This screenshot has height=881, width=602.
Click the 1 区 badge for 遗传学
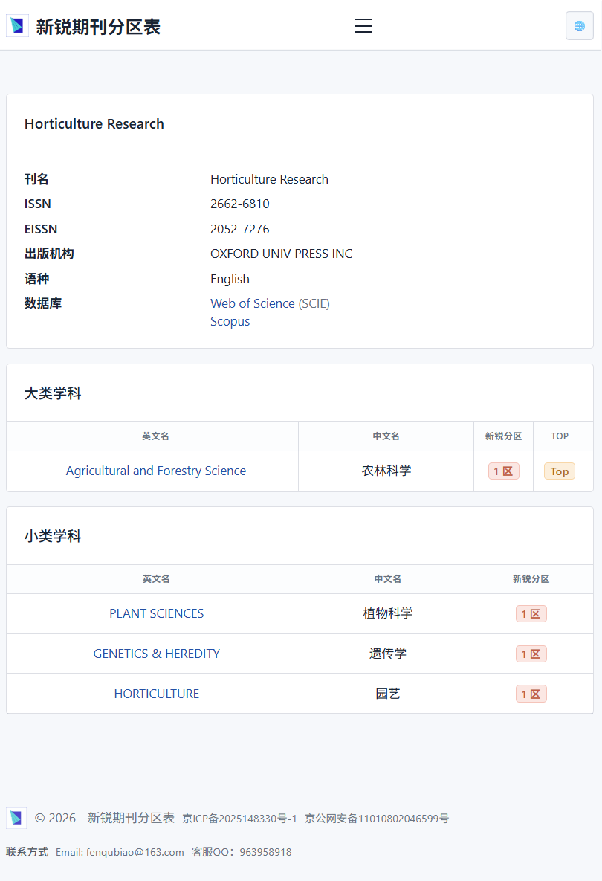click(531, 654)
